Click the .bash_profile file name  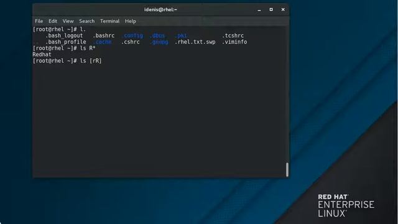[x=65, y=42]
